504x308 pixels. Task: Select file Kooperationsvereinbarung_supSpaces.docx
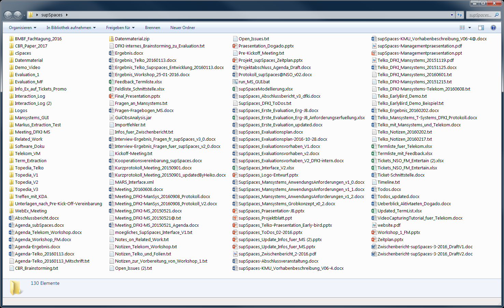pos(156,161)
